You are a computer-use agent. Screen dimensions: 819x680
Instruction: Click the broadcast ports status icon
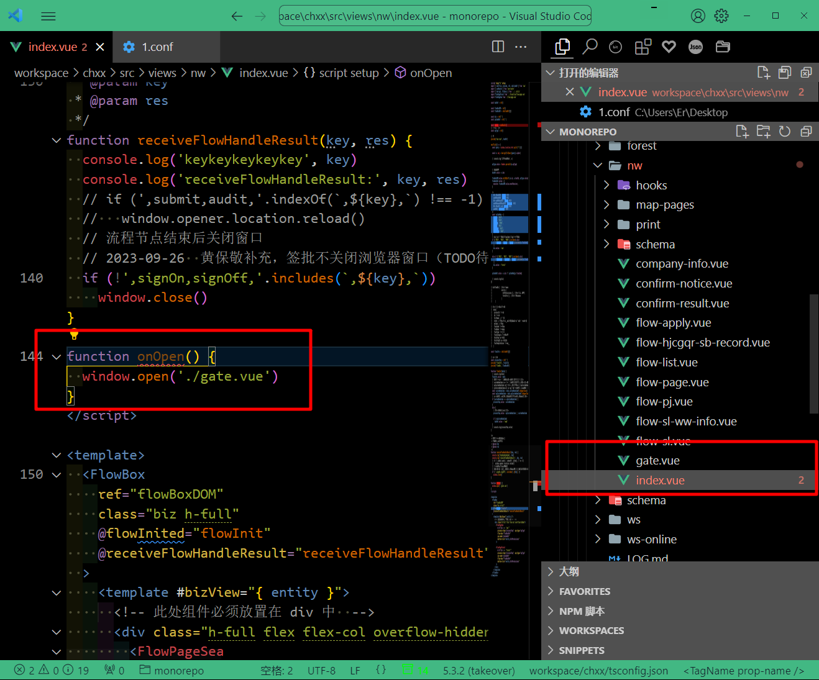point(114,671)
